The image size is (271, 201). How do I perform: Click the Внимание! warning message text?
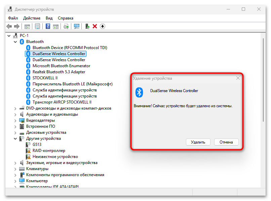[x=183, y=106]
